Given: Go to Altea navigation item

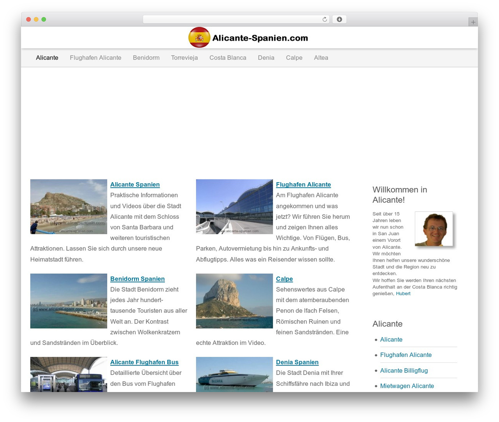Looking at the screenshot, I should tap(321, 58).
